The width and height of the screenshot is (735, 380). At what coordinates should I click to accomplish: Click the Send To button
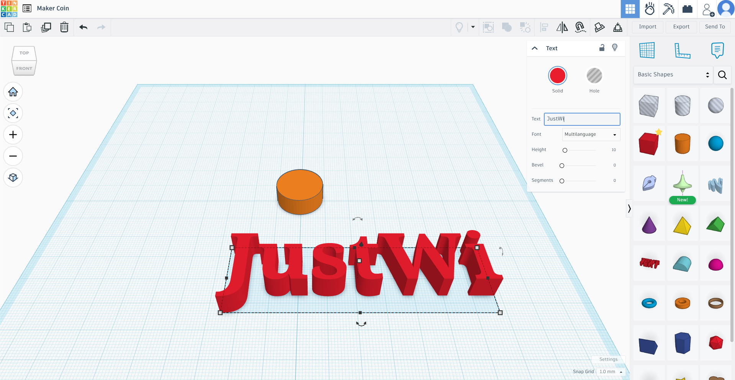tap(715, 27)
